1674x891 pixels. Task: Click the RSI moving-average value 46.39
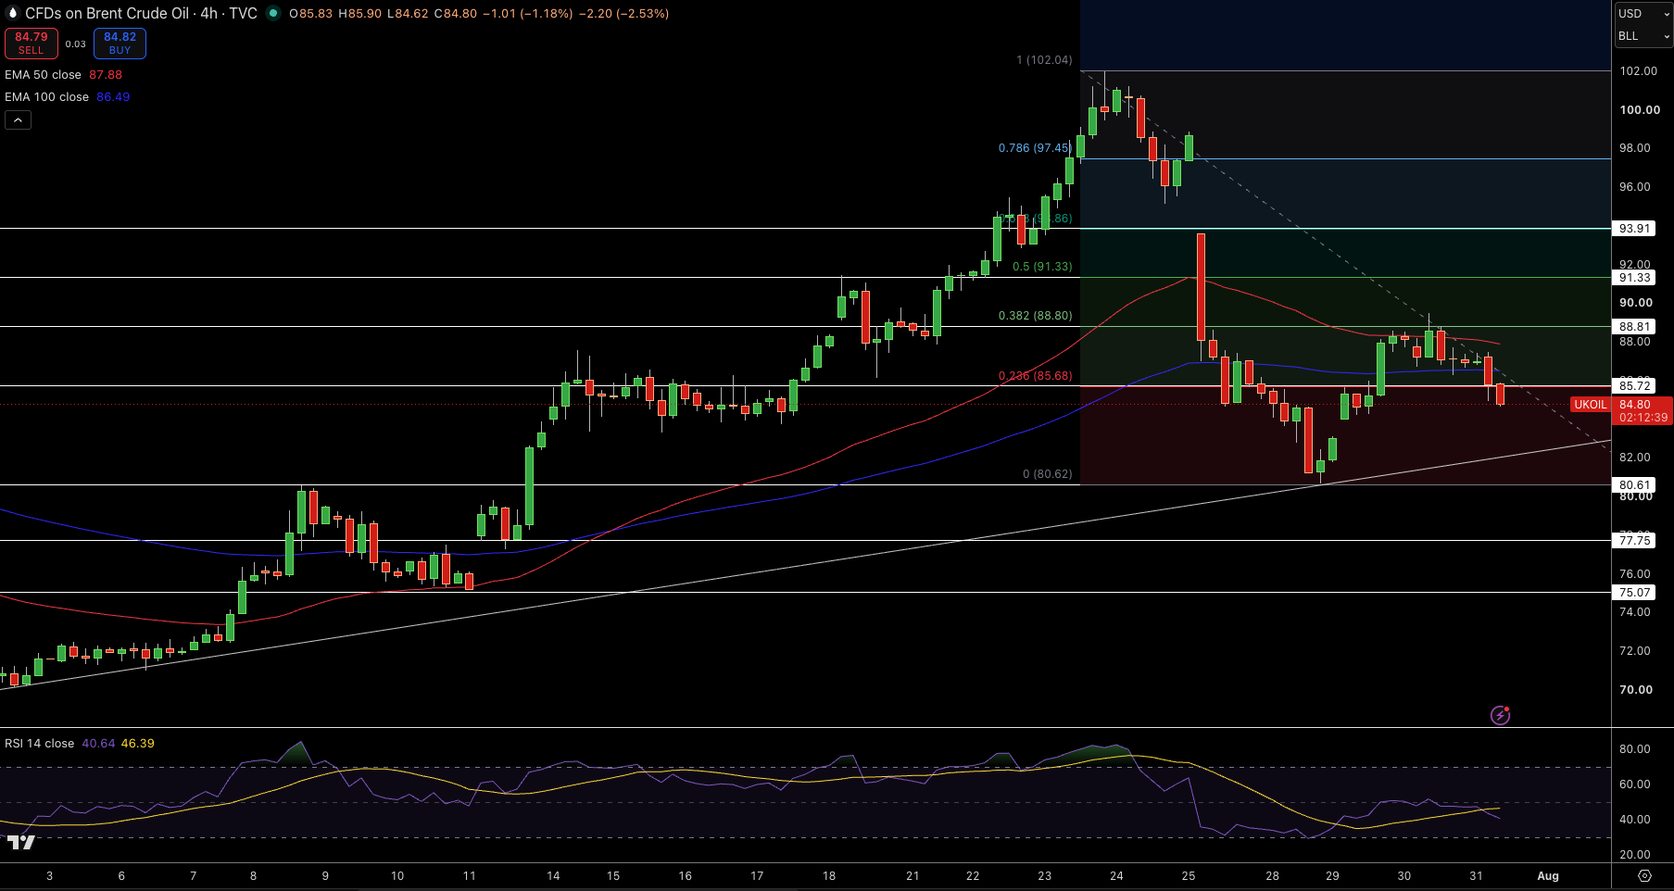pos(137,744)
